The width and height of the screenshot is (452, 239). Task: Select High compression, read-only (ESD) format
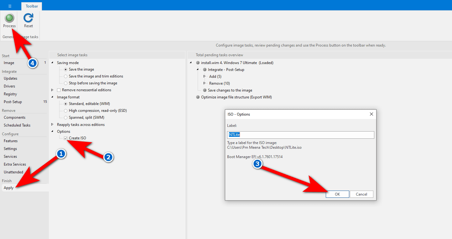[65, 111]
